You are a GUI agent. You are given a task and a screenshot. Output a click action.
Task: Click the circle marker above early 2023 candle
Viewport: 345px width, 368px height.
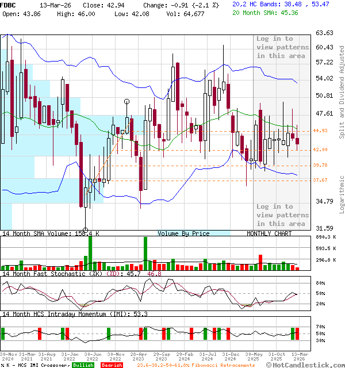[x=127, y=101]
